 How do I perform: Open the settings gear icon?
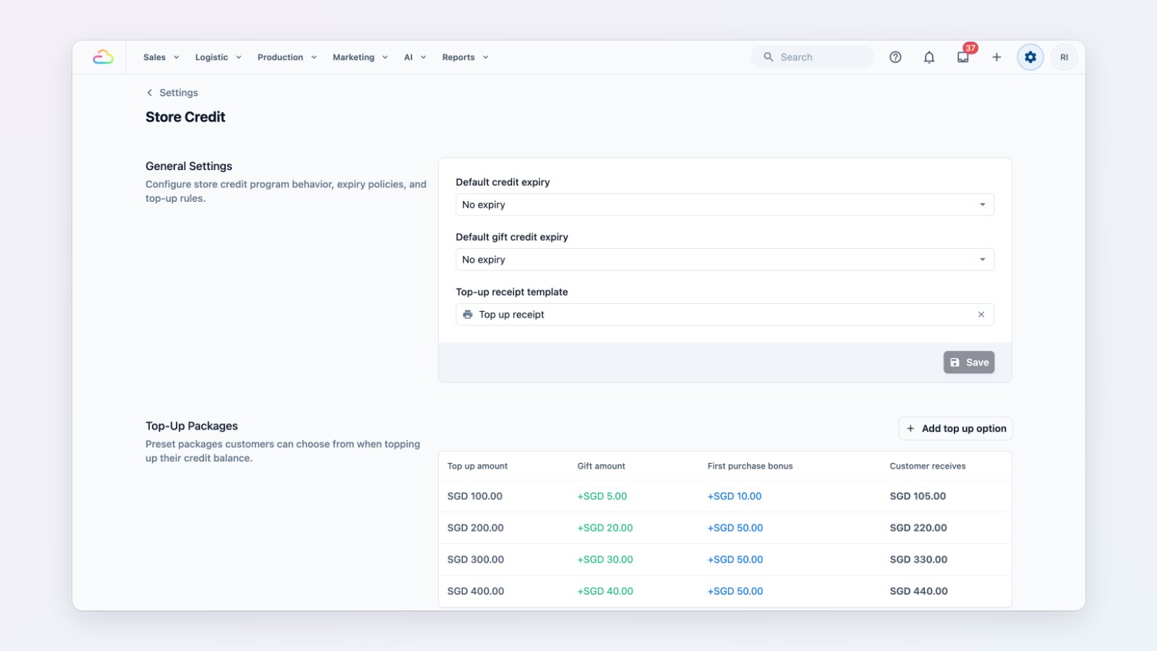tap(1030, 57)
